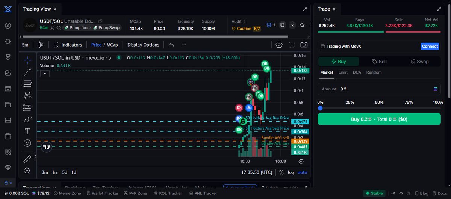Image resolution: width=451 pixels, height=199 pixels.
Task: Open the Pump.fun link
Action: pos(77,28)
